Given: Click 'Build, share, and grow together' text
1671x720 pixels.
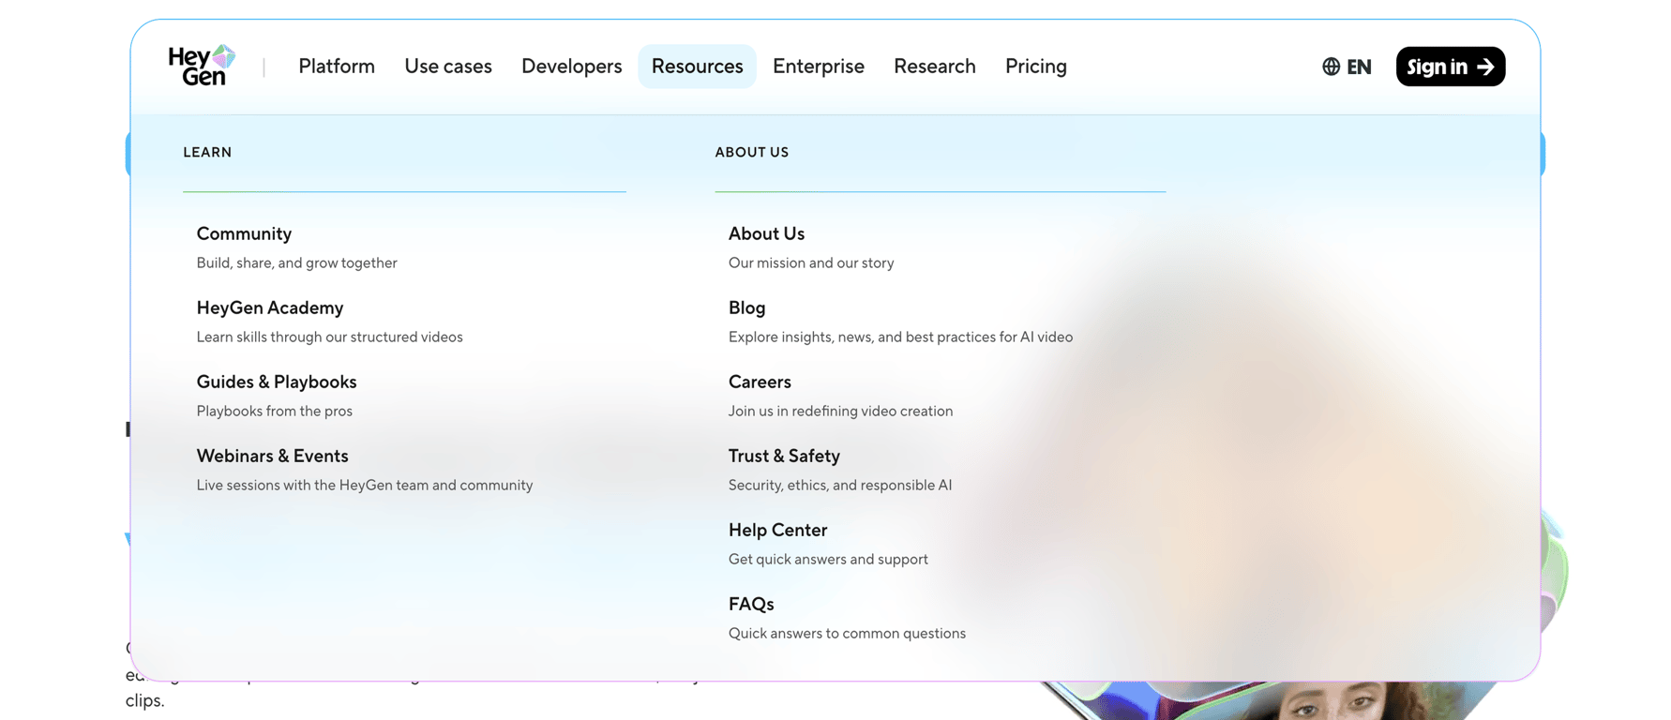Looking at the screenshot, I should 296,262.
